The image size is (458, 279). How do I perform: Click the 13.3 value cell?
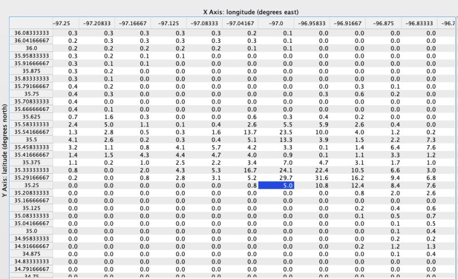(x=276, y=139)
